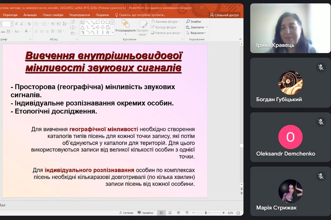331x220 pixels.
Task: Fit slide to current window icon
Action: click(x=239, y=213)
